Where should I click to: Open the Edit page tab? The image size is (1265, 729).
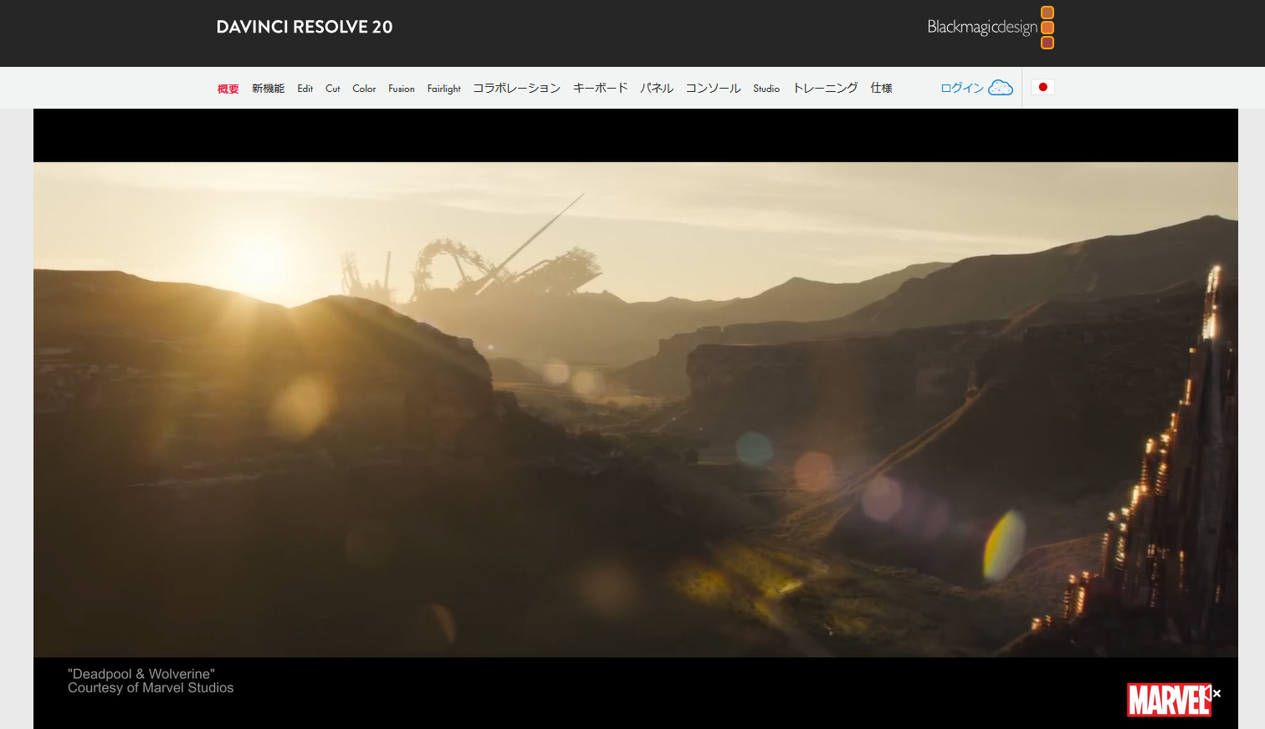tap(305, 89)
